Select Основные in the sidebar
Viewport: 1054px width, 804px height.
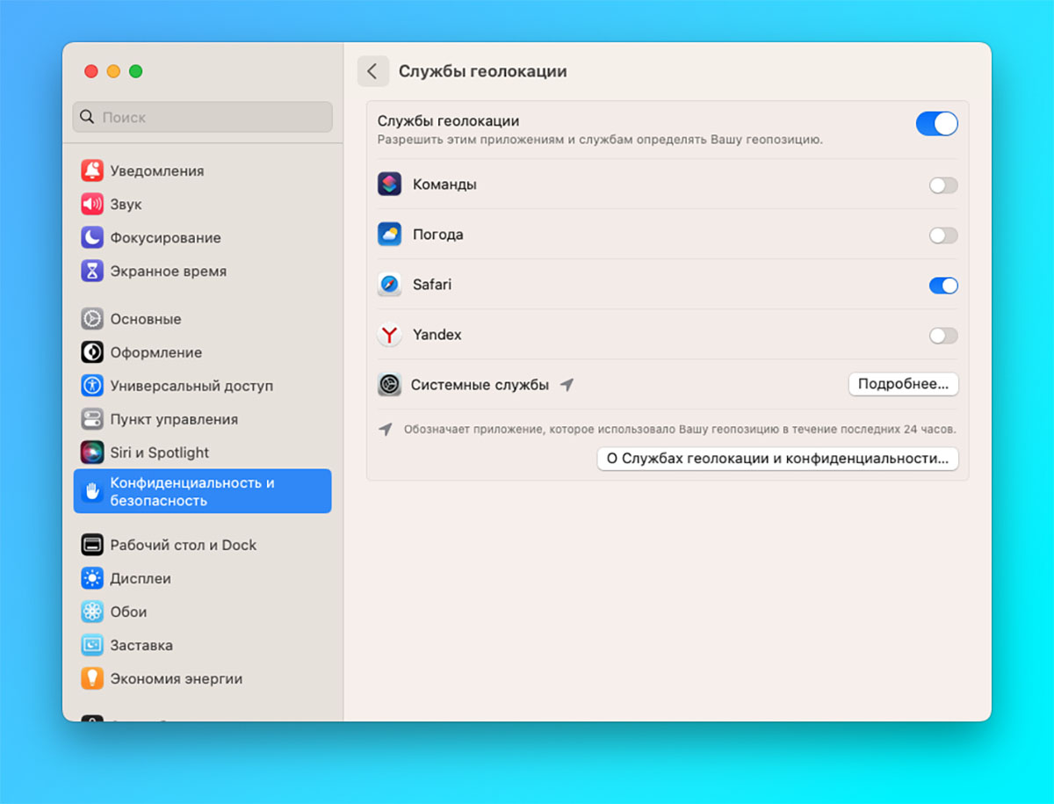(146, 319)
